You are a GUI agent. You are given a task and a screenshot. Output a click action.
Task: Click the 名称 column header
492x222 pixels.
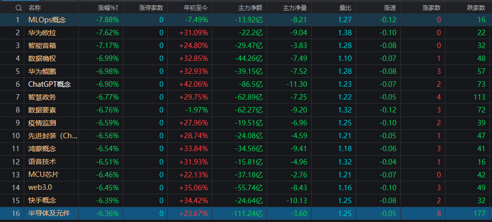(x=34, y=7)
